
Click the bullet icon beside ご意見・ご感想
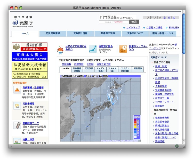144,28
